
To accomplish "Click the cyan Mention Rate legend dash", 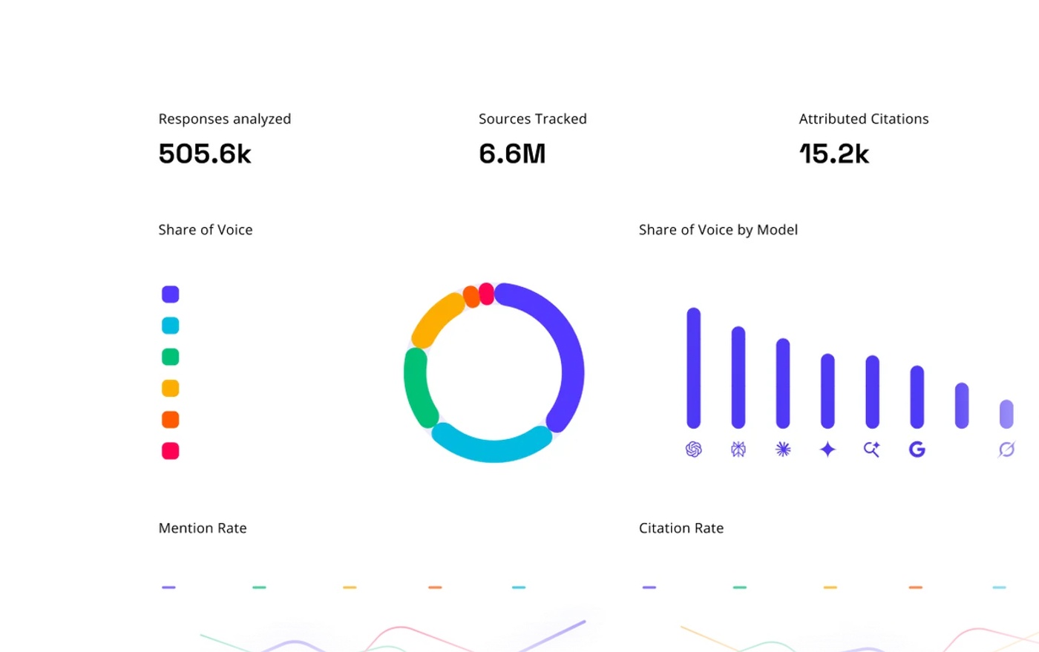I will click(x=519, y=587).
